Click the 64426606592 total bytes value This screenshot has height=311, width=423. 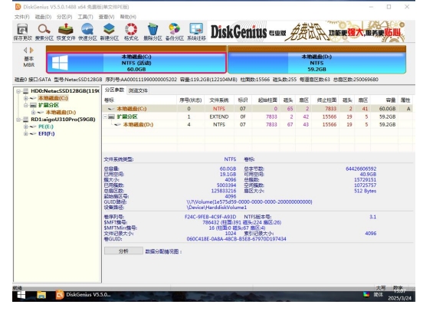point(361,169)
